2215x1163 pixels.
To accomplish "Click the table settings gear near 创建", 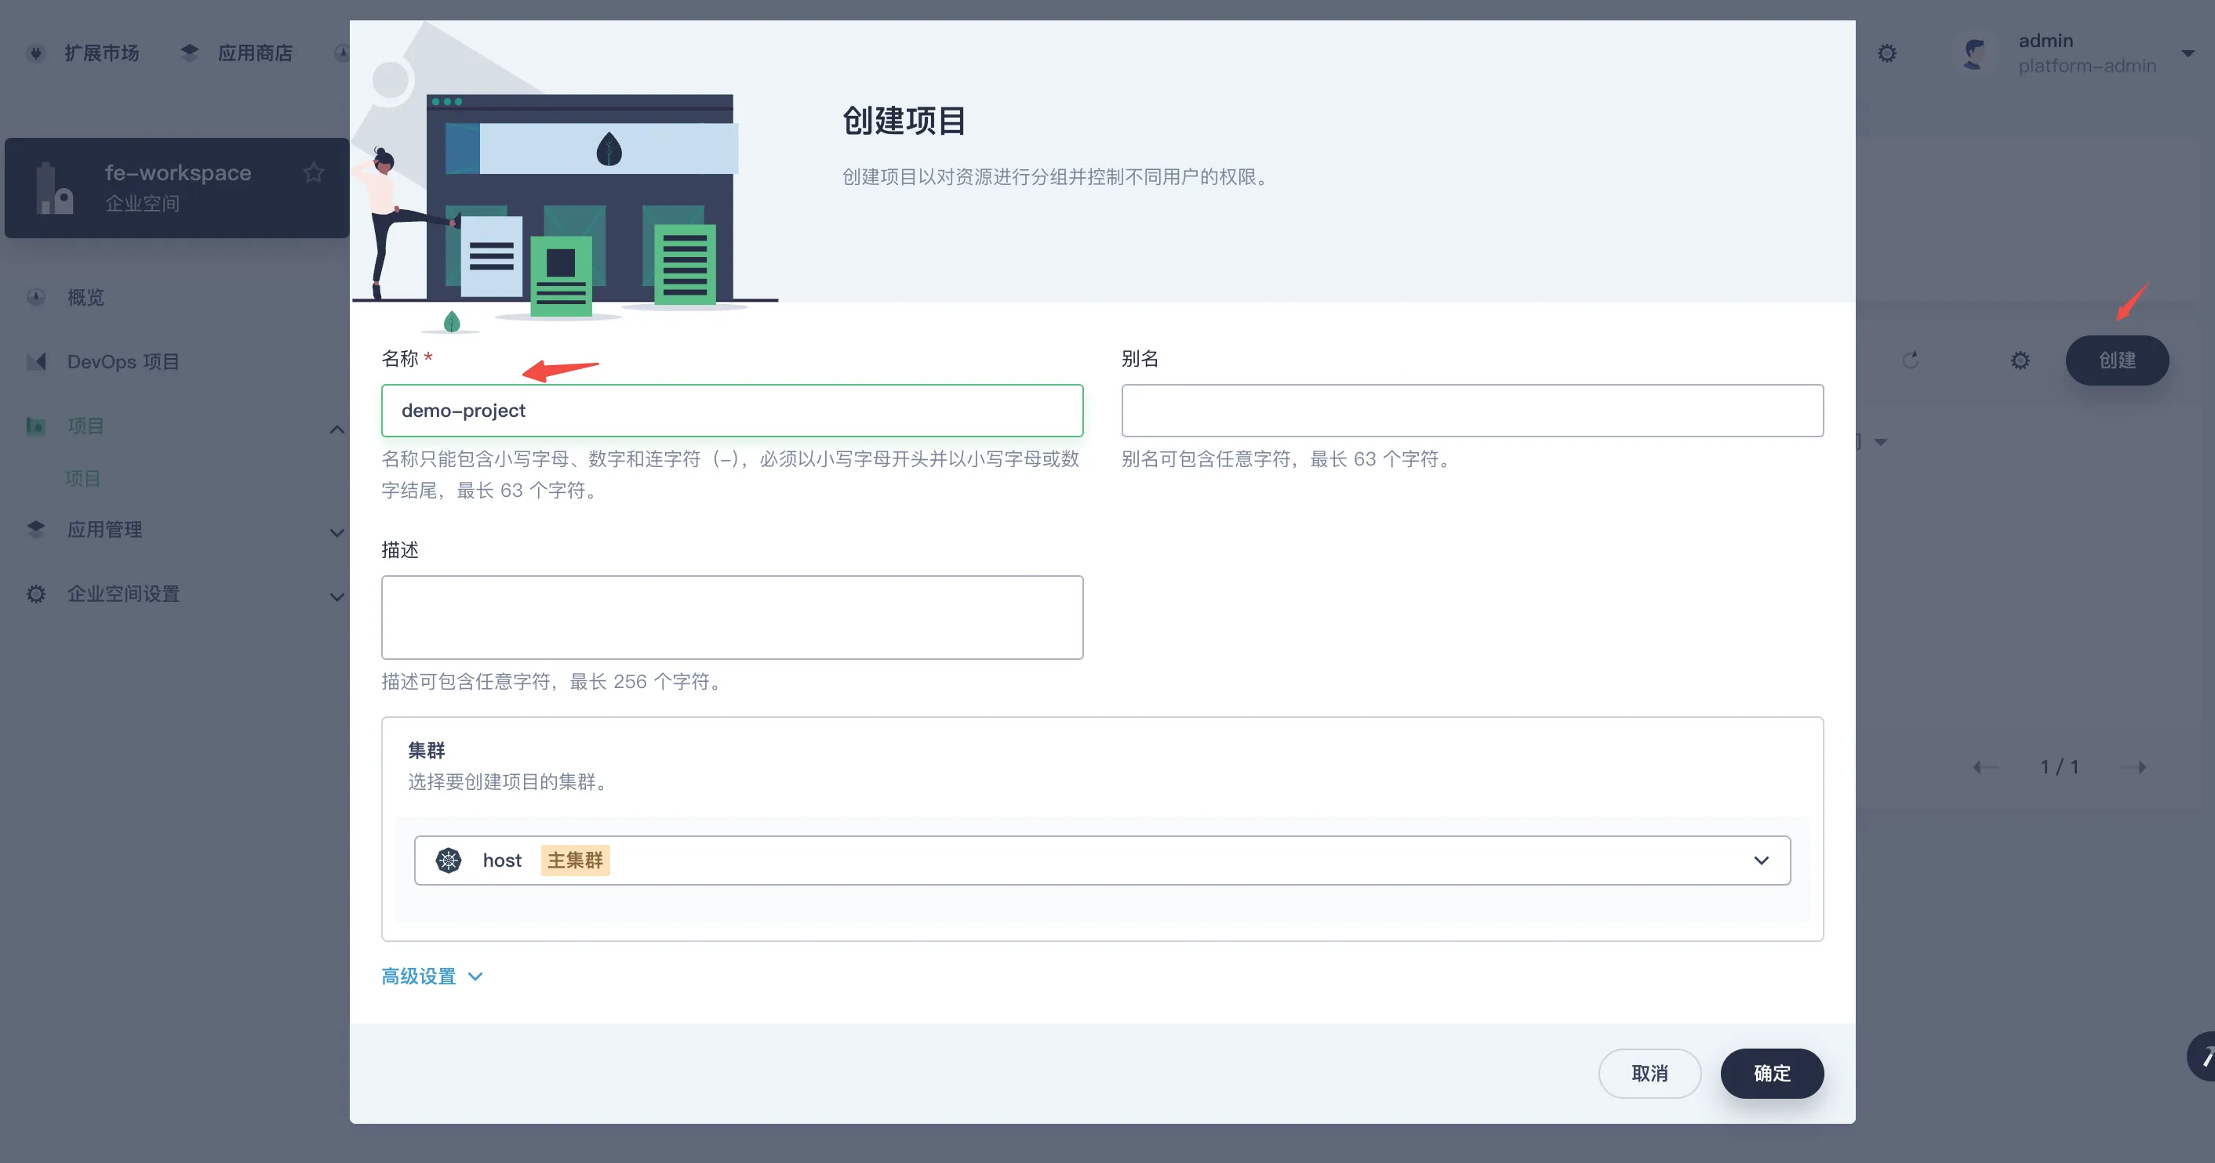I will click(x=2020, y=360).
